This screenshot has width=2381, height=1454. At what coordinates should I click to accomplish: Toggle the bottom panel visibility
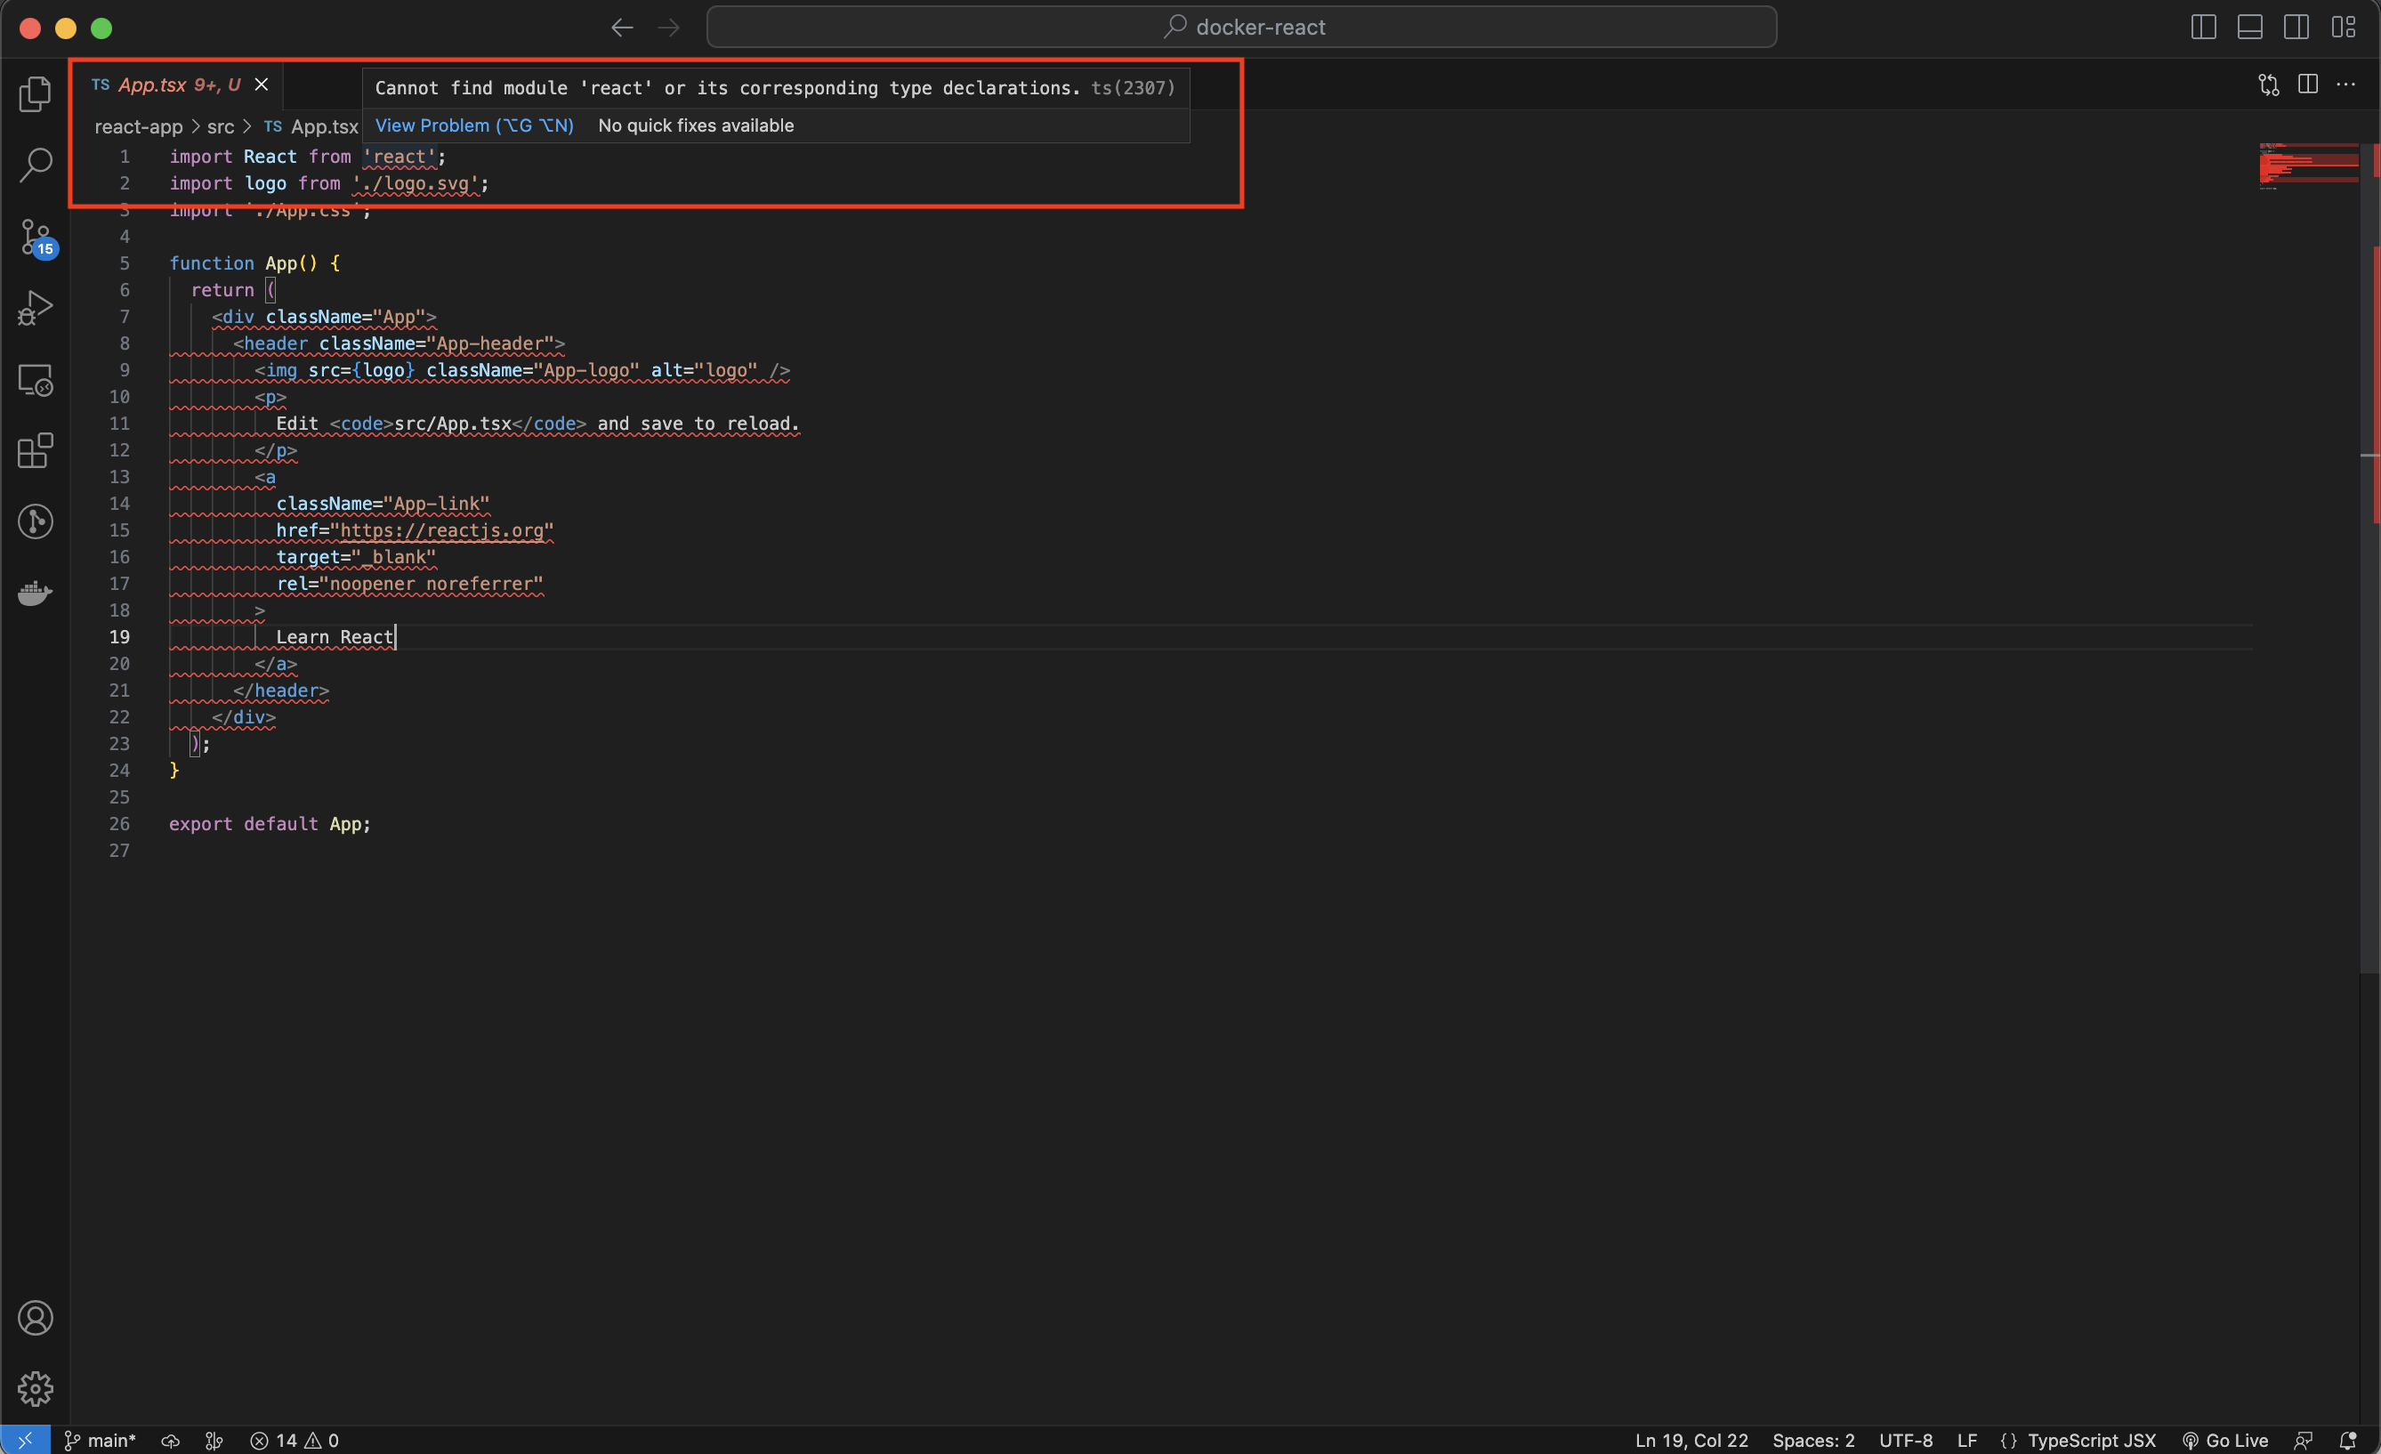coord(2249,26)
